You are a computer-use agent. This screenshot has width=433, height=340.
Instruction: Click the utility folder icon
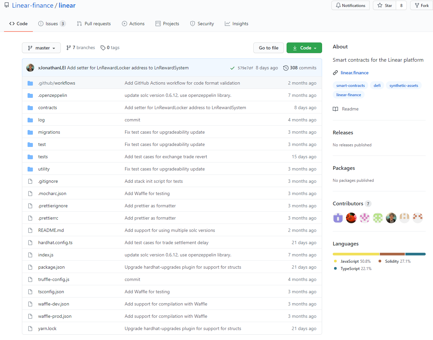30,169
